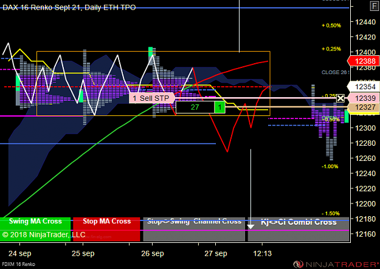
Task: Click the 12220 price axis label
Action: 365,189
